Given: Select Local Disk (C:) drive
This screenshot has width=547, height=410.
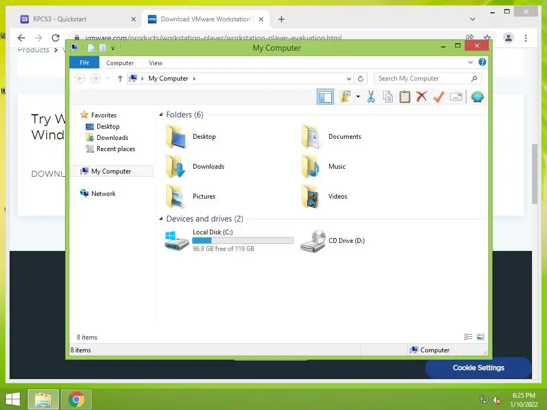Looking at the screenshot, I should pos(229,240).
